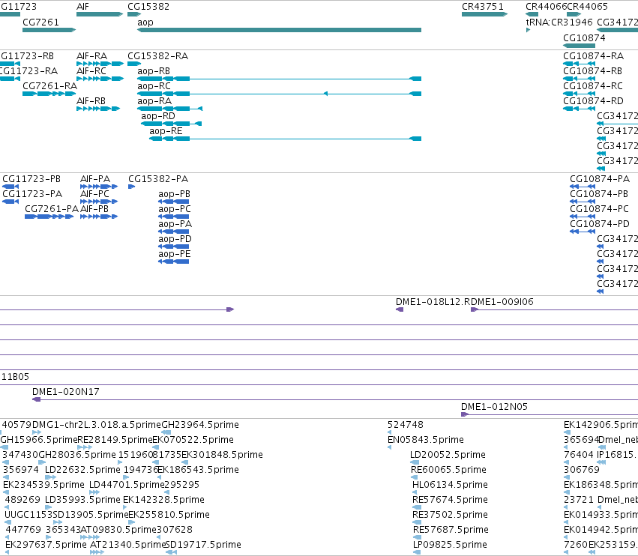Select EST LD20052.5prime
638x556 pixels.
click(415, 462)
